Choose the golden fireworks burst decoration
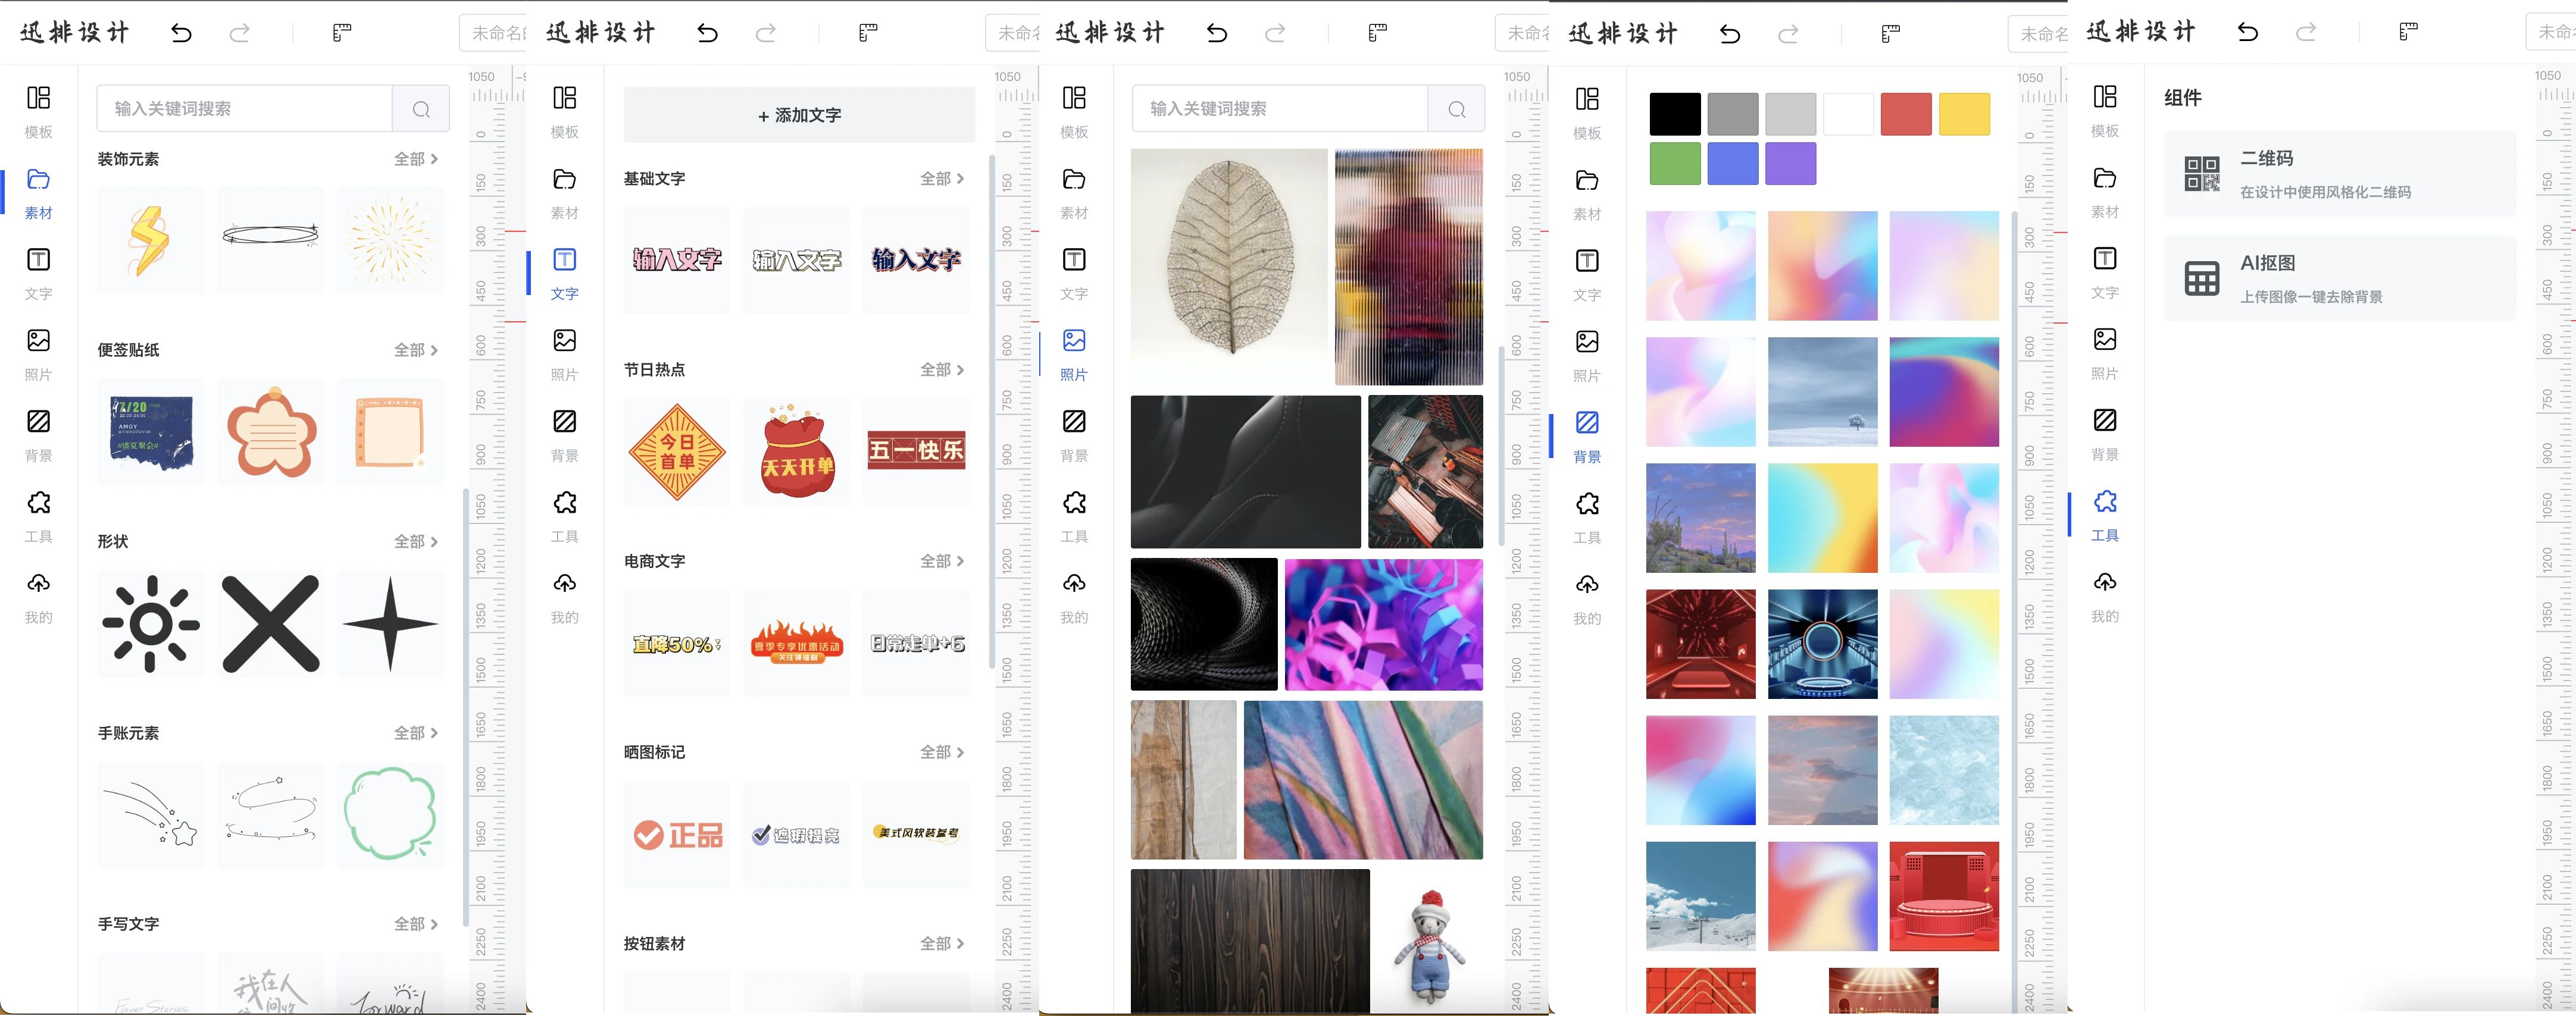This screenshot has width=2576, height=1016. coord(390,241)
